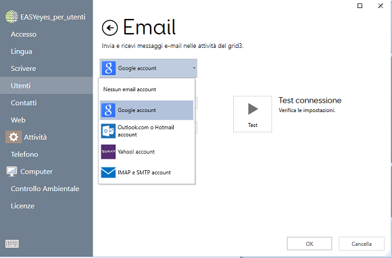This screenshot has width=392, height=258.
Task: Click the Attività gear icon
Action: click(14, 137)
